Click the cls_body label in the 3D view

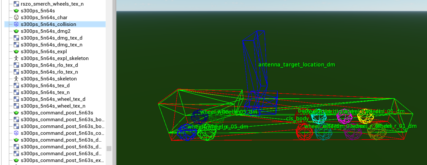[x=298, y=119]
